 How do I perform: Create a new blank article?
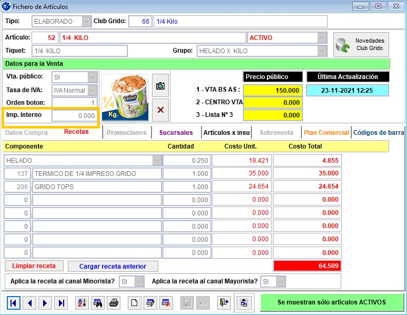pyautogui.click(x=135, y=303)
